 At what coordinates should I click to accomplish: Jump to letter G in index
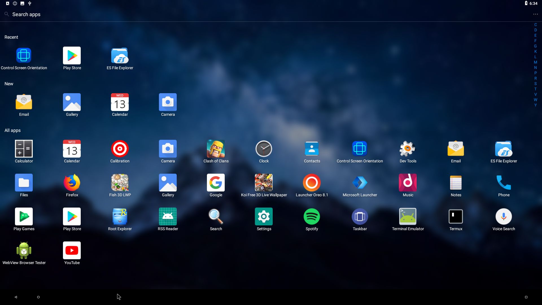[x=535, y=46]
